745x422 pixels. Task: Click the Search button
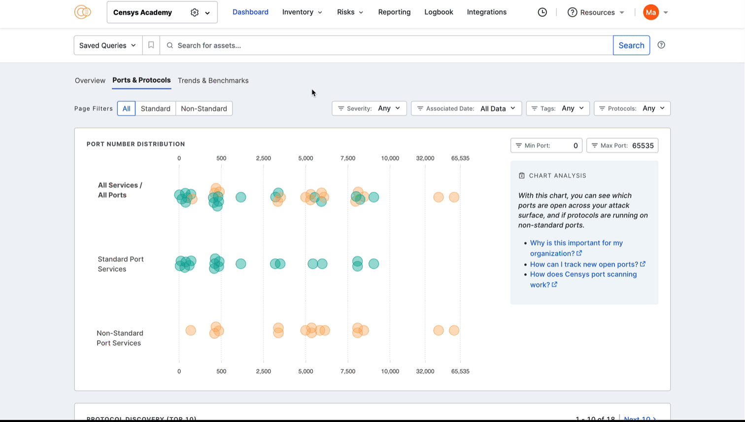[631, 45]
